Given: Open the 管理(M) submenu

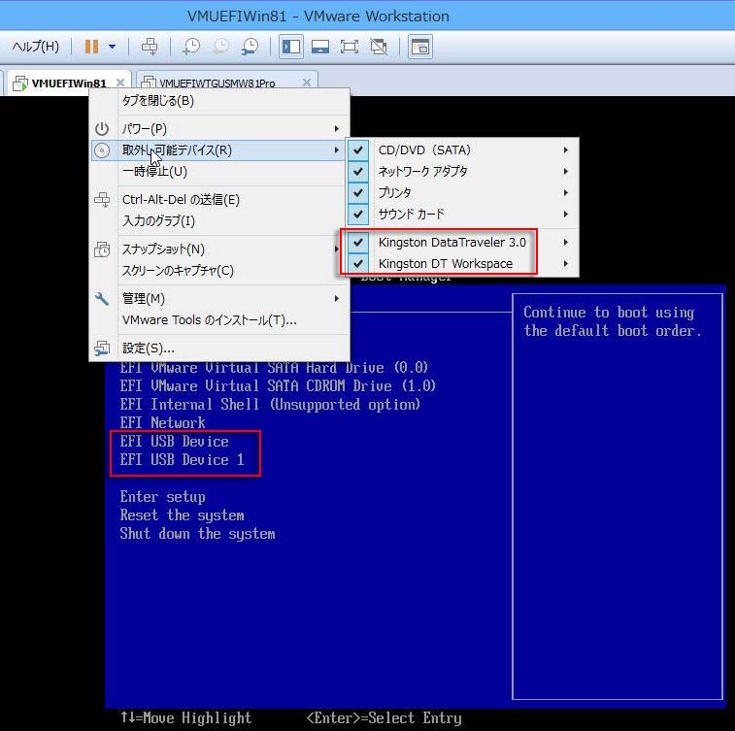Looking at the screenshot, I should click(x=219, y=298).
